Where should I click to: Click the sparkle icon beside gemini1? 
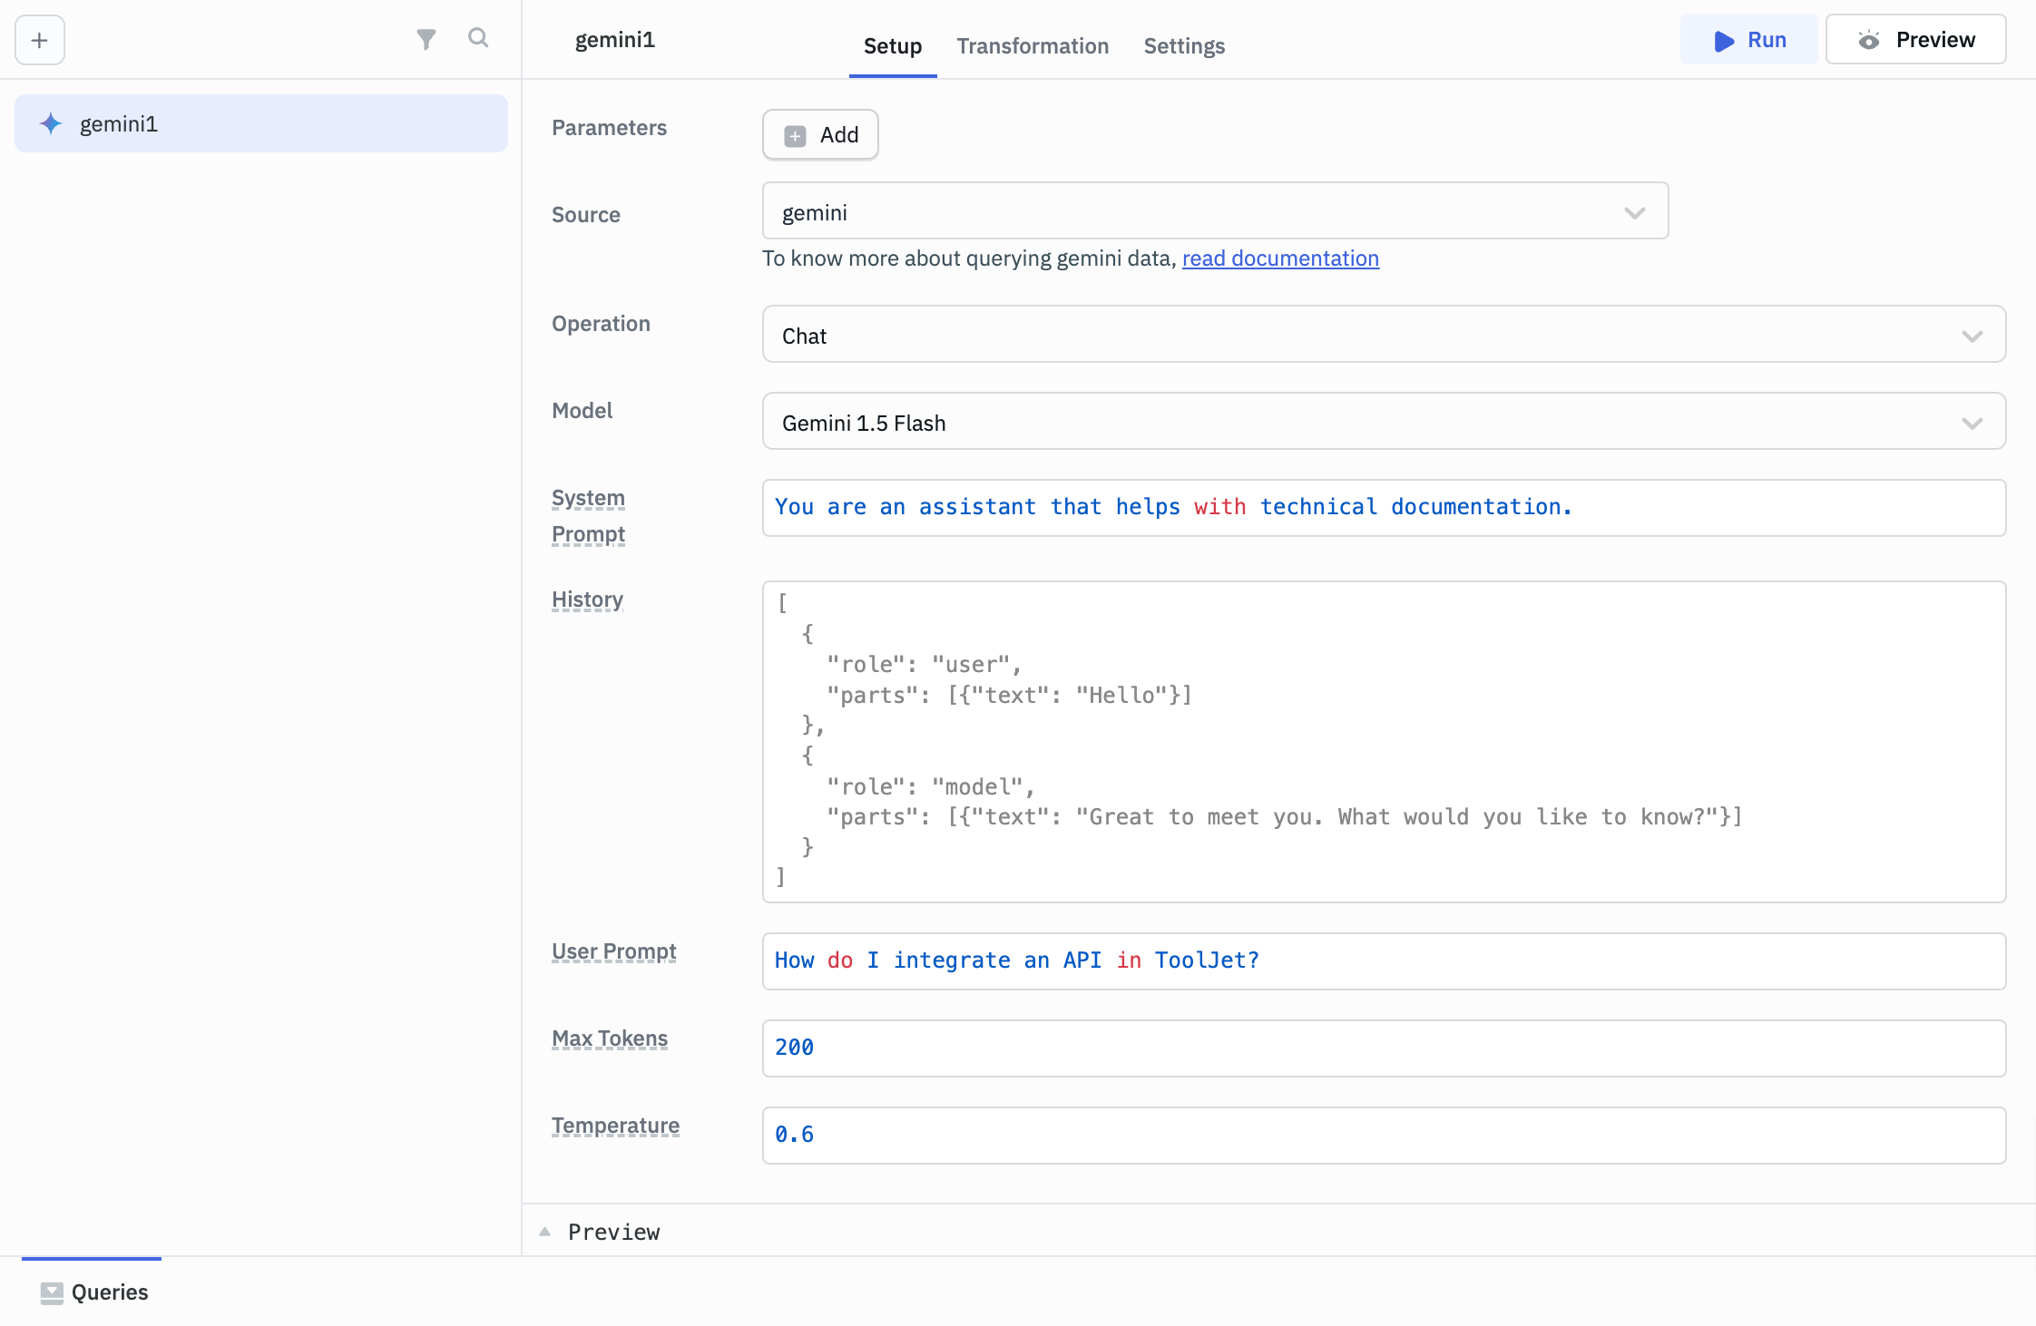49,122
